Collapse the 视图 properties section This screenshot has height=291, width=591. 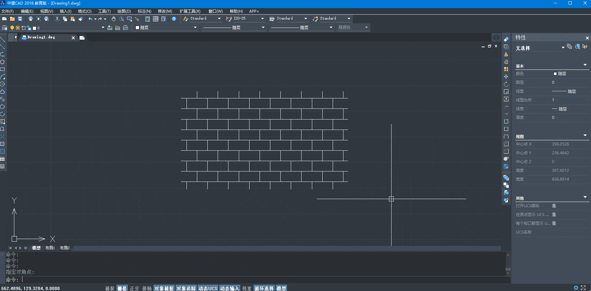tap(585, 135)
